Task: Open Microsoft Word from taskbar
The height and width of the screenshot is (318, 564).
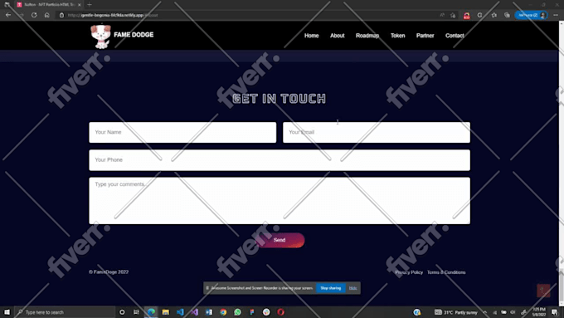Action: [x=209, y=312]
